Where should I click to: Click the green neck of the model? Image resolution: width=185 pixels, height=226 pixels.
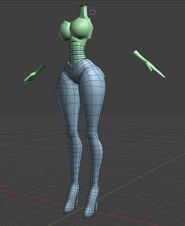pos(83,11)
